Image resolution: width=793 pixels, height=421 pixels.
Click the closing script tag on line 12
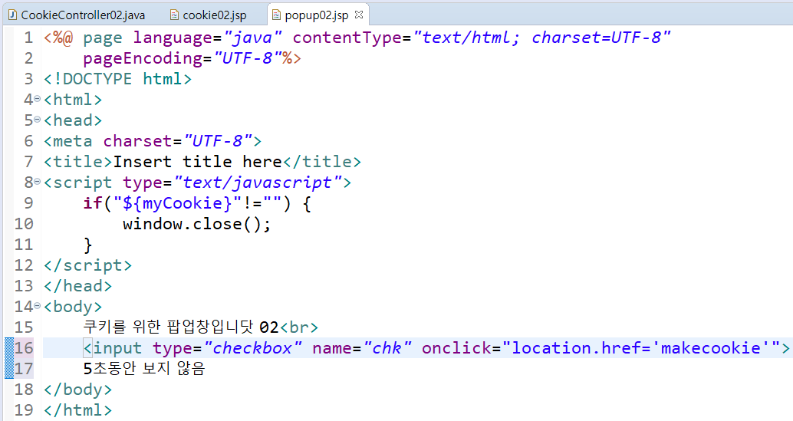click(87, 265)
